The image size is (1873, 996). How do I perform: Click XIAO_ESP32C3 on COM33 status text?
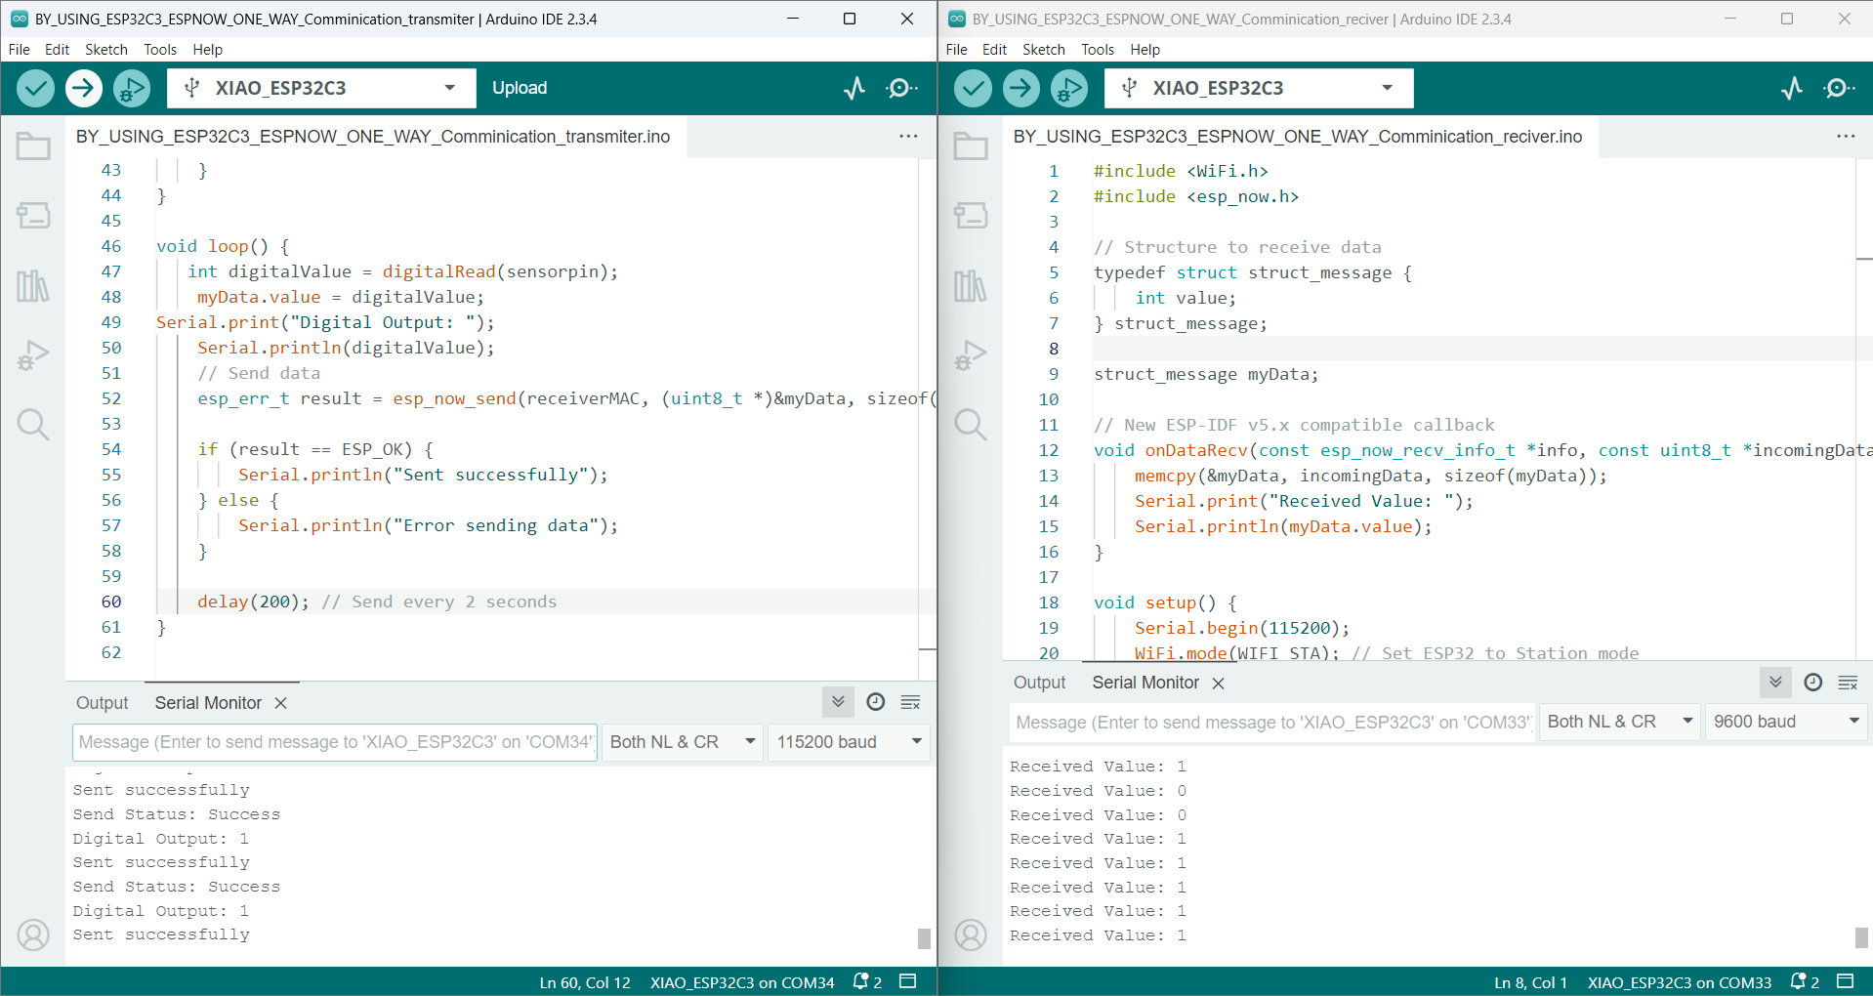pos(1680,982)
